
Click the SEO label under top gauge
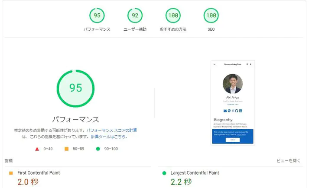(211, 29)
